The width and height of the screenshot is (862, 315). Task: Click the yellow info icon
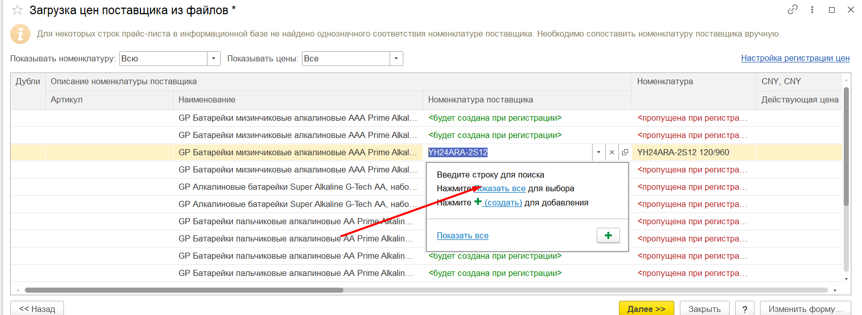pyautogui.click(x=20, y=34)
